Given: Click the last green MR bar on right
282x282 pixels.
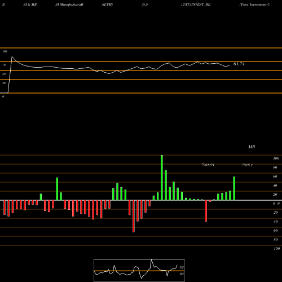Looking at the screenshot, I should pyautogui.click(x=234, y=188).
